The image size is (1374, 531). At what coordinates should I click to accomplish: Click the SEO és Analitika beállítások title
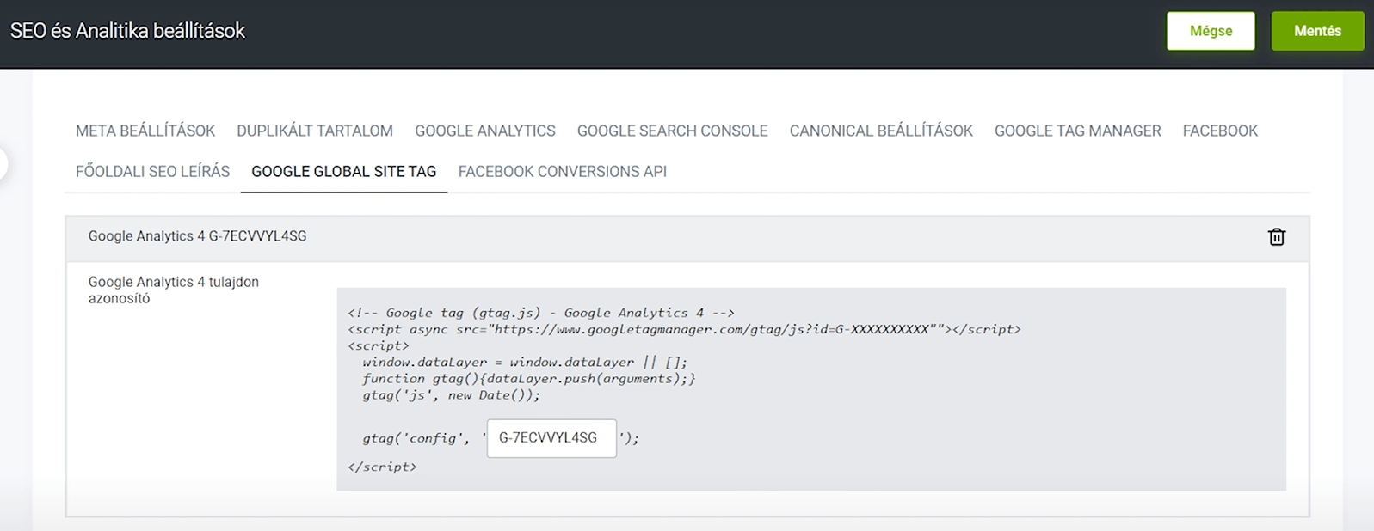tap(127, 31)
